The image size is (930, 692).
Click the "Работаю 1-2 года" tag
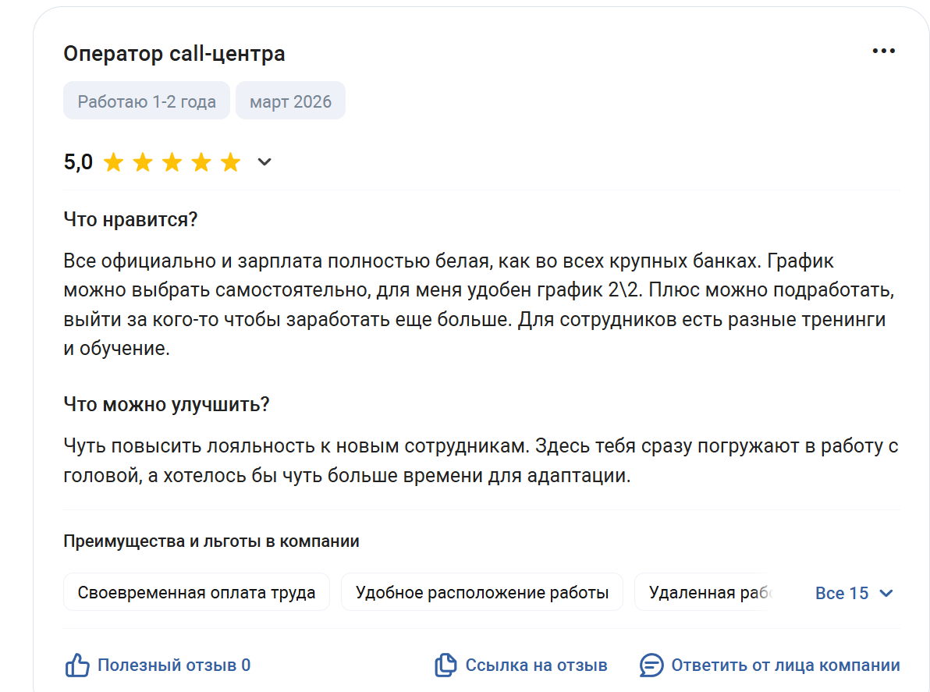click(147, 101)
